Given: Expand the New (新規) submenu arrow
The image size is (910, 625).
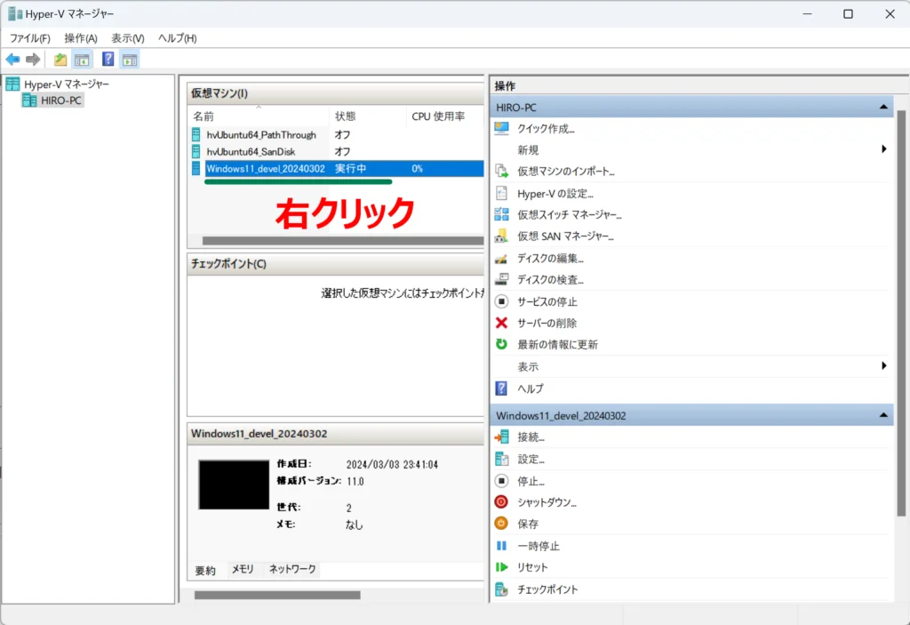Looking at the screenshot, I should point(884,149).
